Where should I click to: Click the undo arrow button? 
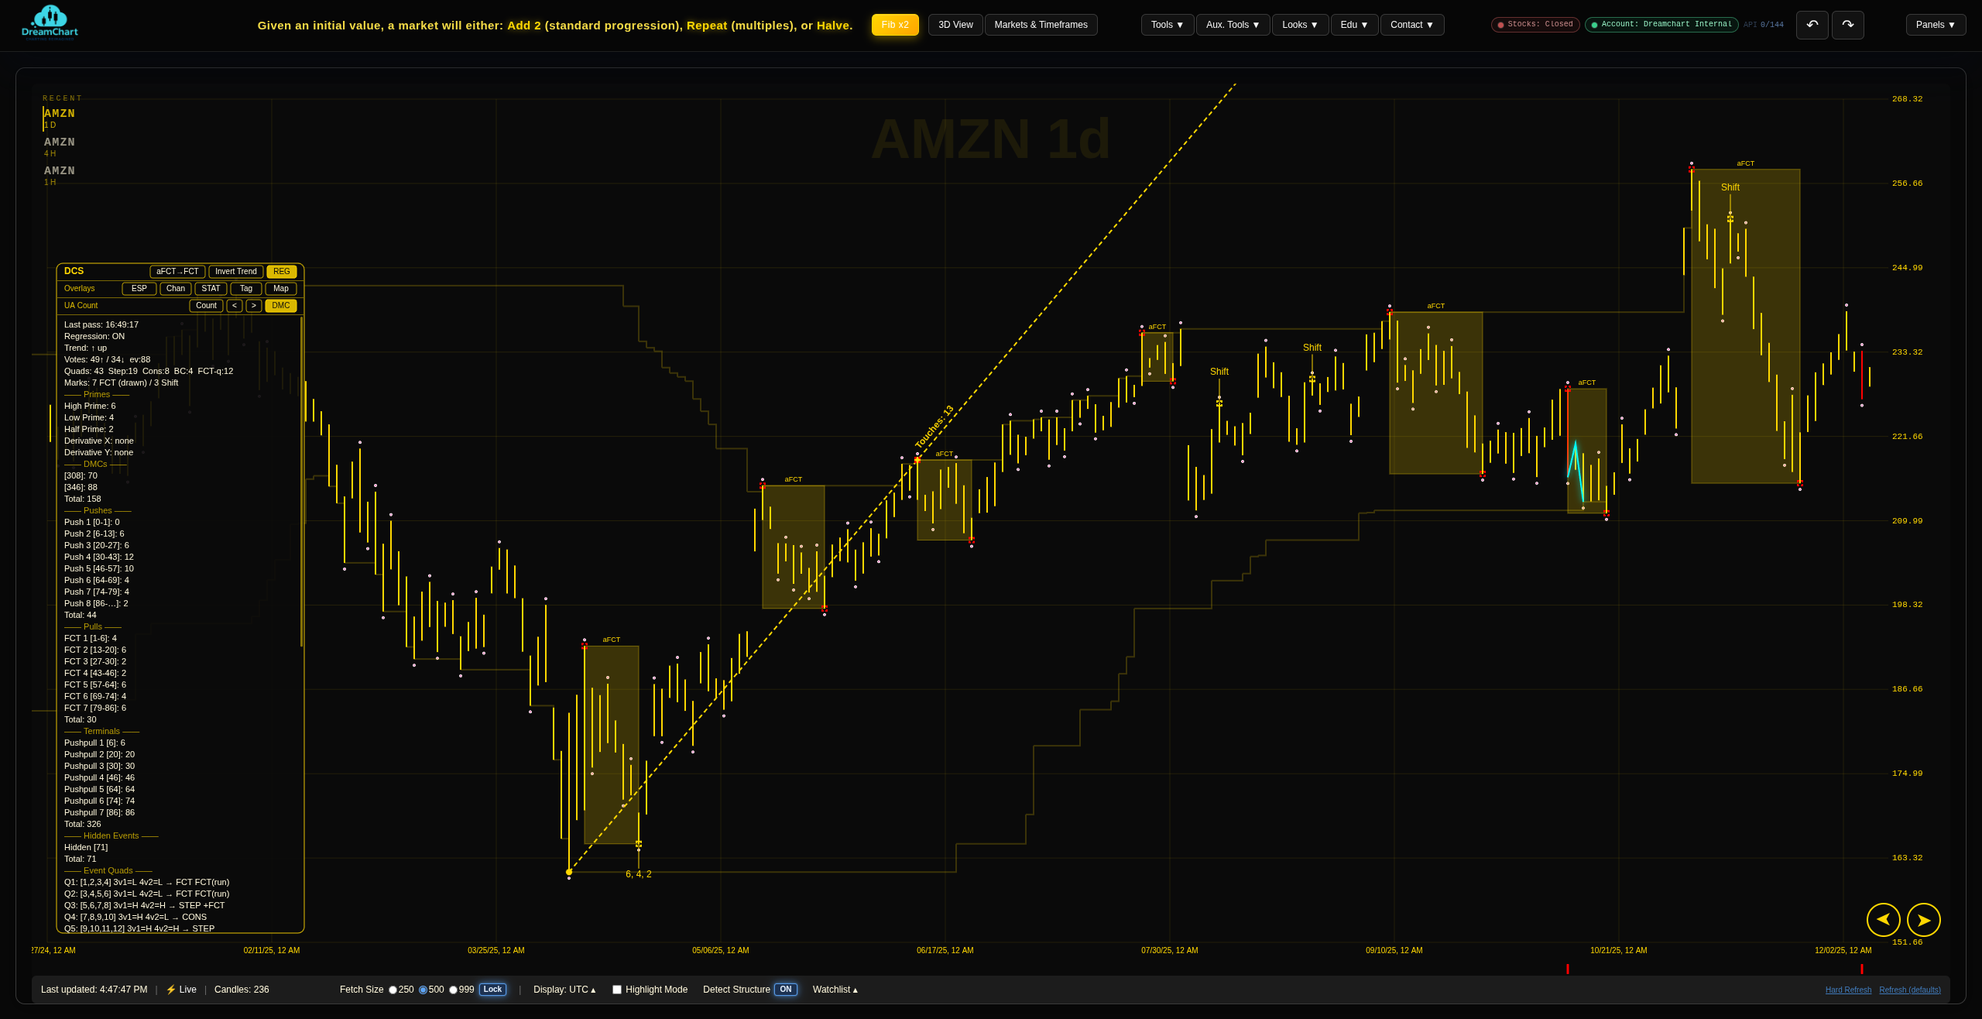(1812, 25)
